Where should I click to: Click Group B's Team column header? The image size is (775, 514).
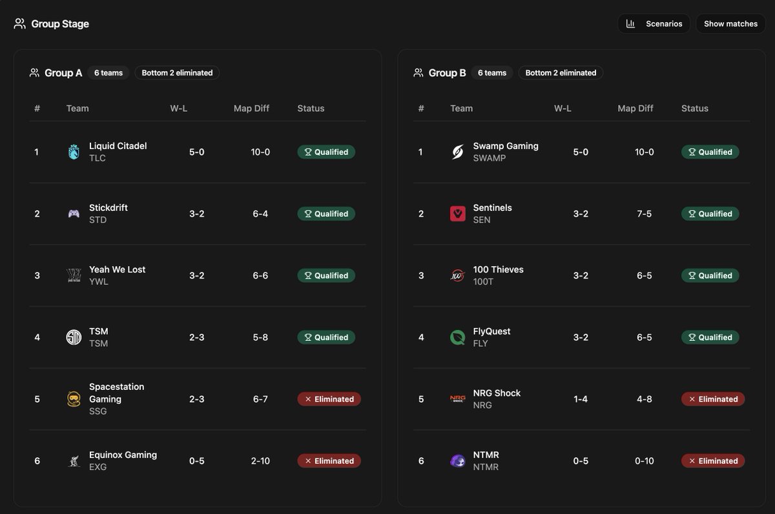[x=461, y=108]
